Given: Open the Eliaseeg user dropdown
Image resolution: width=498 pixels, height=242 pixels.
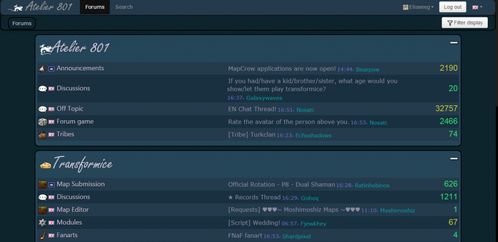Looking at the screenshot, I should point(418,7).
